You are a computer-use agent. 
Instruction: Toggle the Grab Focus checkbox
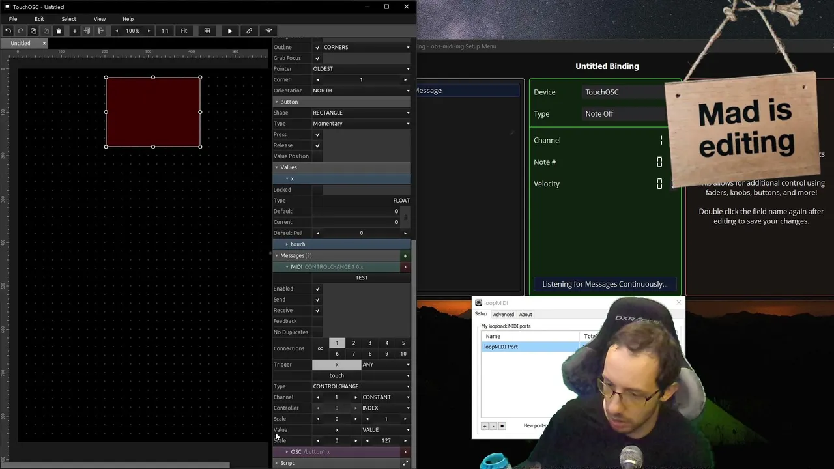[317, 58]
